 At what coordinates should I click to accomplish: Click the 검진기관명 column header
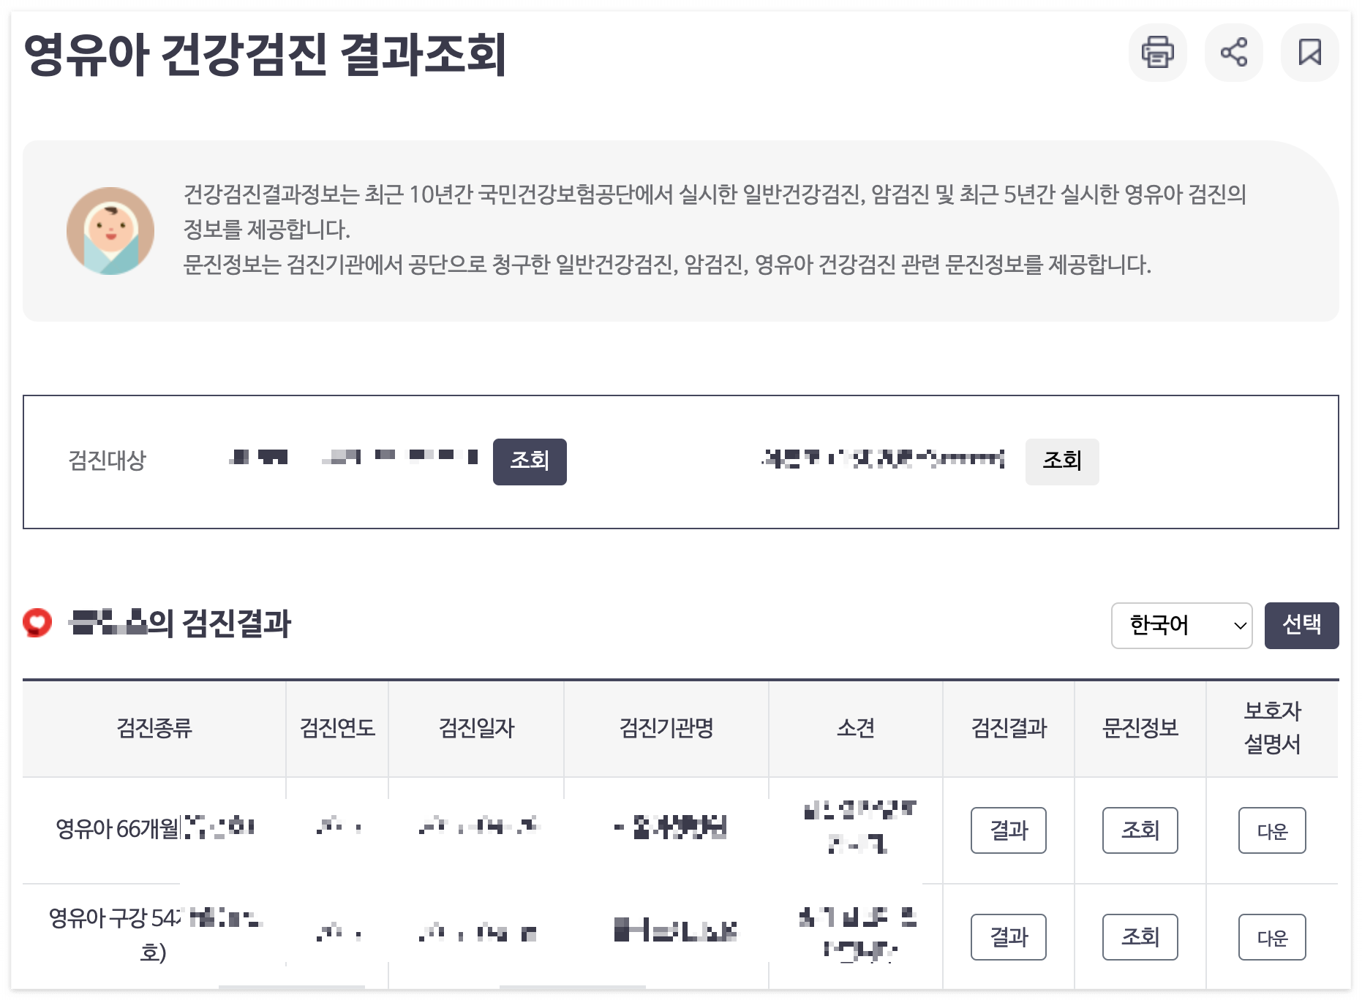click(x=666, y=728)
